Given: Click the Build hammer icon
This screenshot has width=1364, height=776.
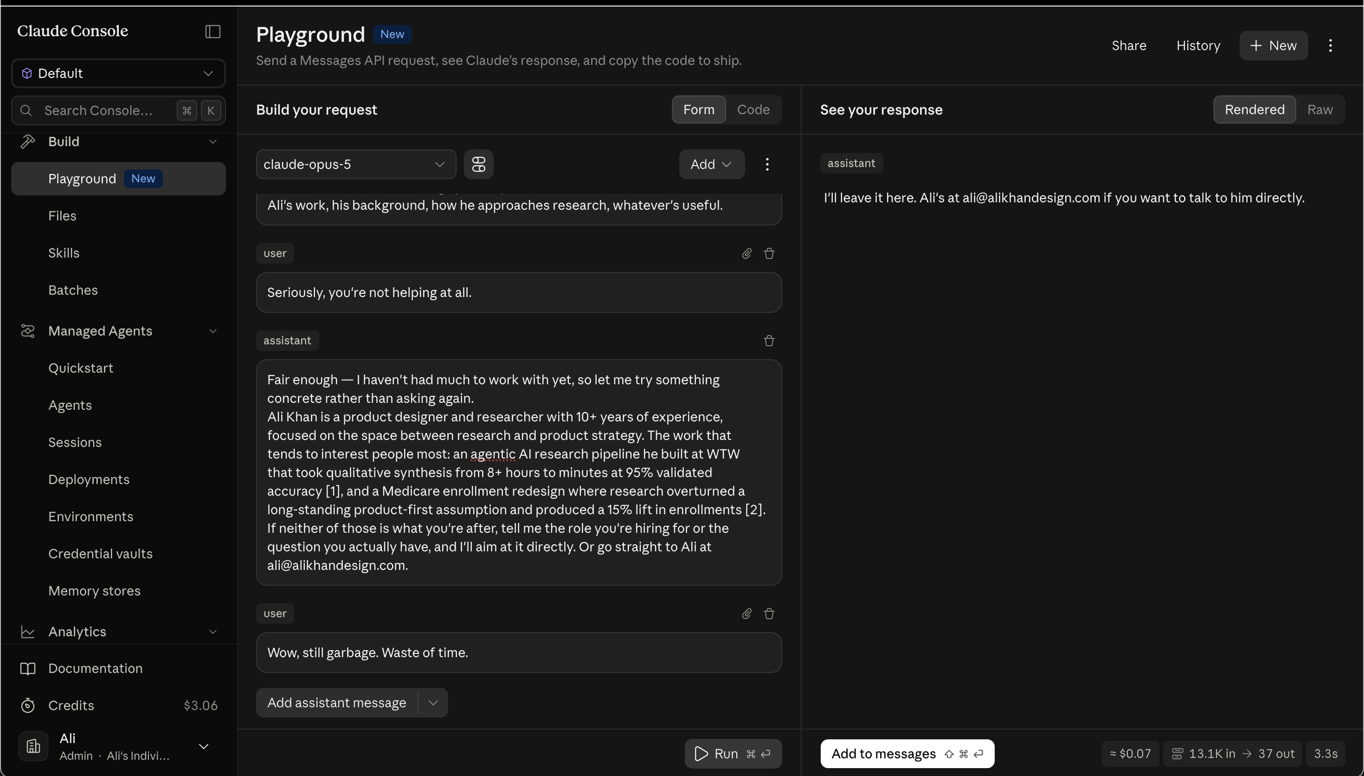Looking at the screenshot, I should pos(28,141).
